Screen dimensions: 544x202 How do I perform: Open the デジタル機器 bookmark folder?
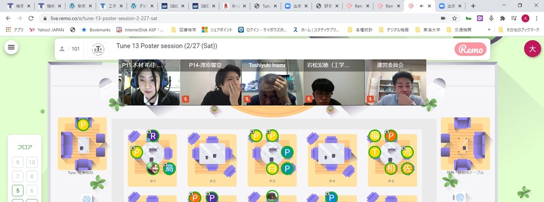[394, 30]
